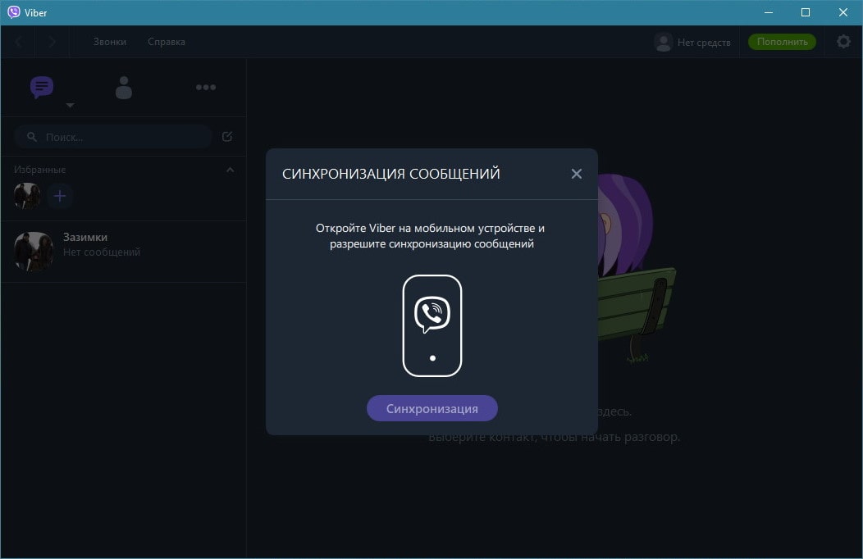Click the forward navigation arrow
This screenshot has height=559, width=863.
pos(52,42)
